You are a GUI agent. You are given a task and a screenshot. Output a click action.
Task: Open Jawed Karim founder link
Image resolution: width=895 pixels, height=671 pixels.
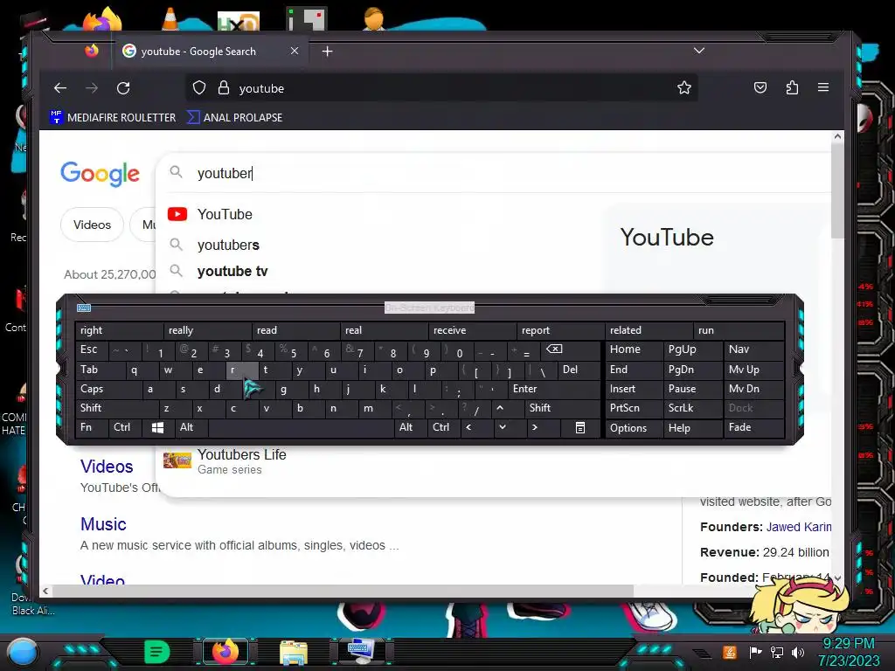pyautogui.click(x=799, y=527)
